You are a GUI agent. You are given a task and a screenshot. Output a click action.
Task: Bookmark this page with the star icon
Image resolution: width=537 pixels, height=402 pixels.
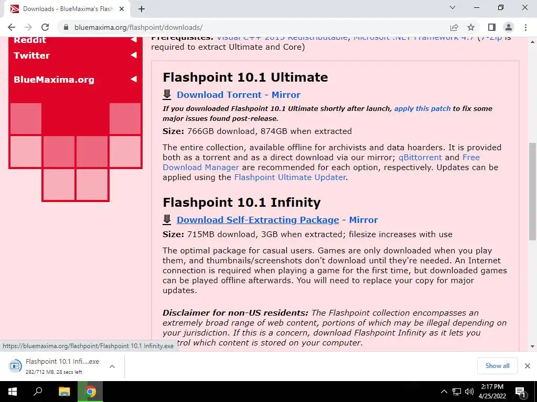(471, 27)
